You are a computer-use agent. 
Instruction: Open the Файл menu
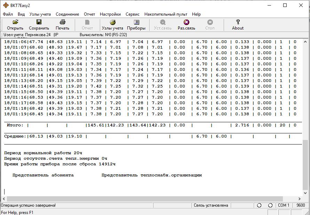(x=8, y=14)
